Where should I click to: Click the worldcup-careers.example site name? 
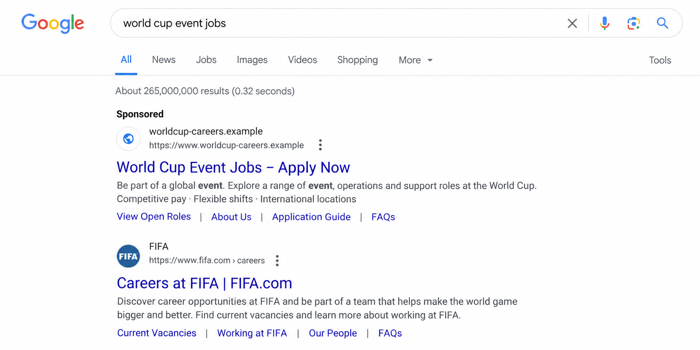206,131
